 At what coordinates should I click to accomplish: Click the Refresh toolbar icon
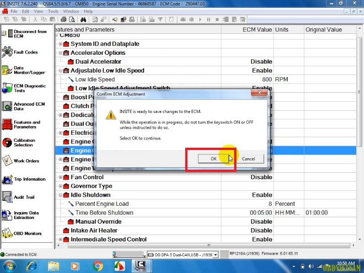tap(95, 20)
